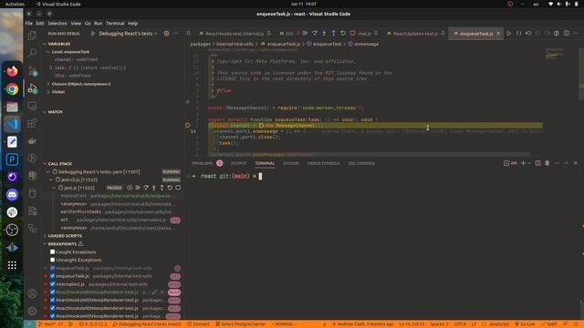The width and height of the screenshot is (584, 328).
Task: Open launch.json via the debug gear icon
Action: (166, 34)
